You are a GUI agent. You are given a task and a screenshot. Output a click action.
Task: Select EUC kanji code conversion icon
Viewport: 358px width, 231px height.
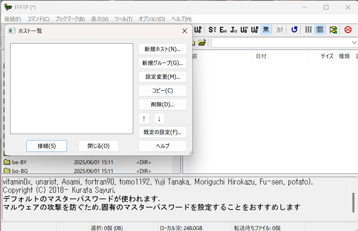223,29
